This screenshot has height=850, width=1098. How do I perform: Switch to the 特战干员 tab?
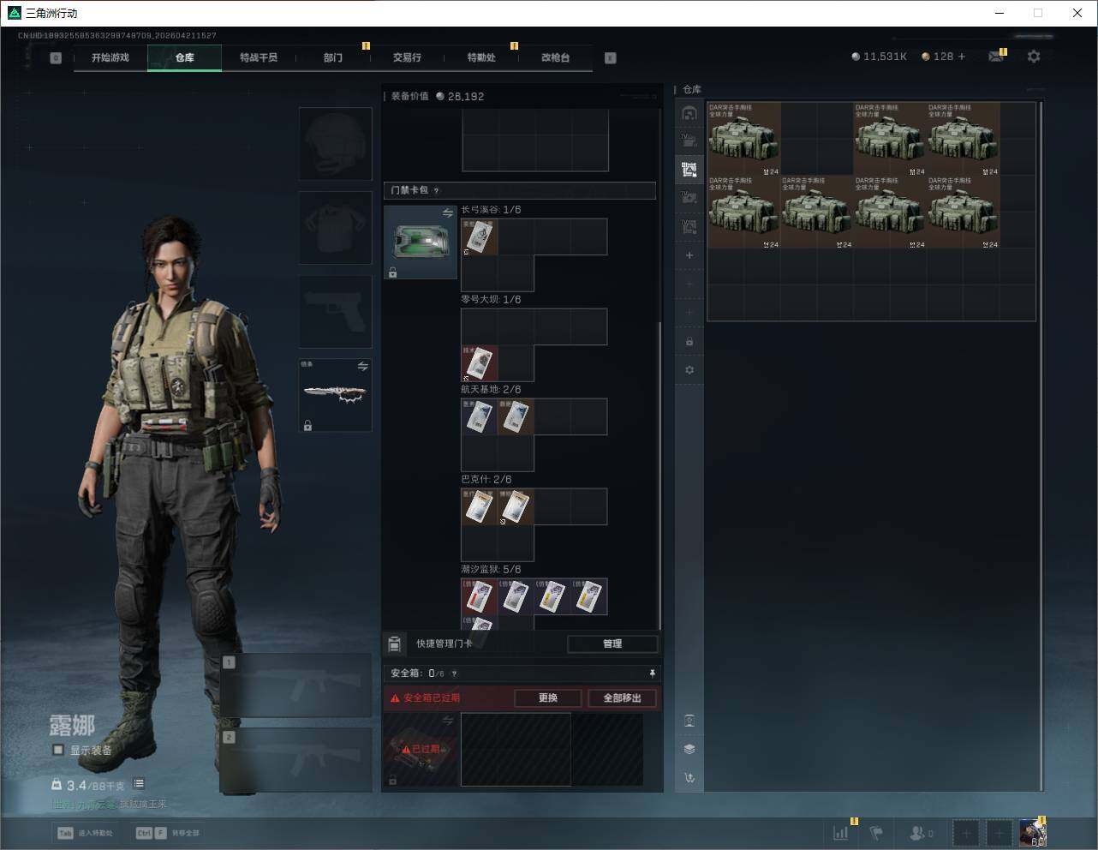click(259, 57)
